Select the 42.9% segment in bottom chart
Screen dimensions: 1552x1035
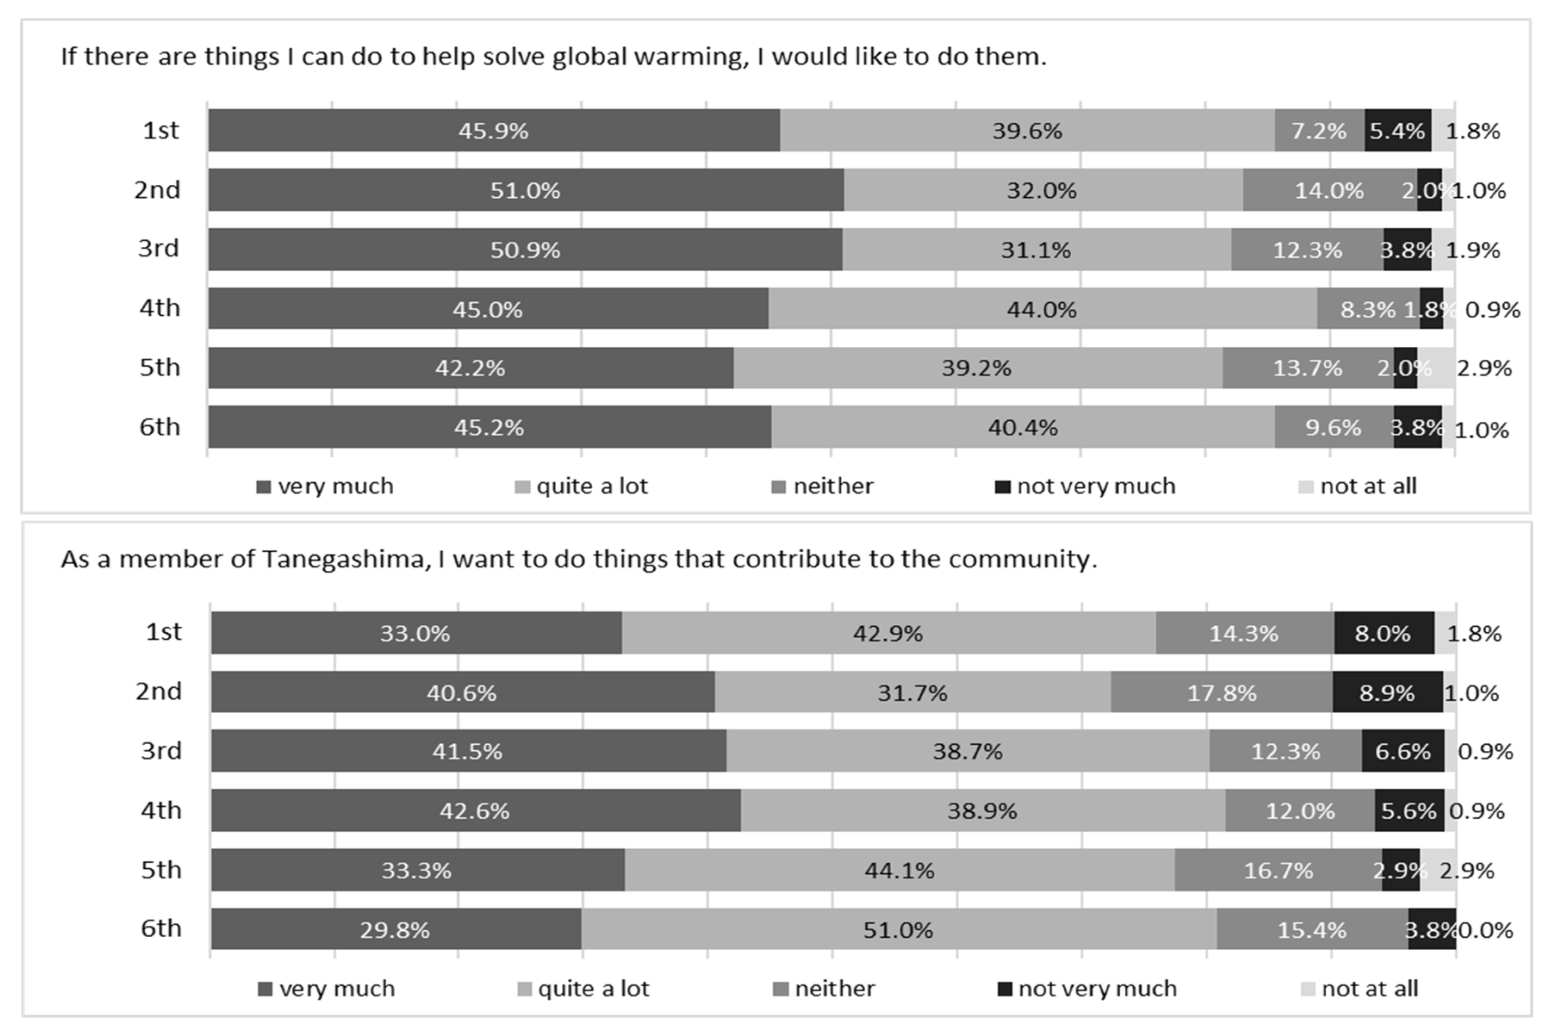889,632
